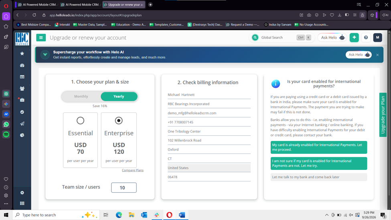Click the Michael Hartnett name field
The image size is (391, 220).
click(209, 95)
